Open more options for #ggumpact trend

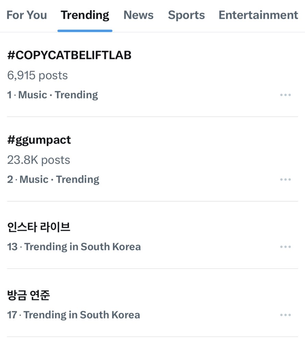(x=285, y=180)
